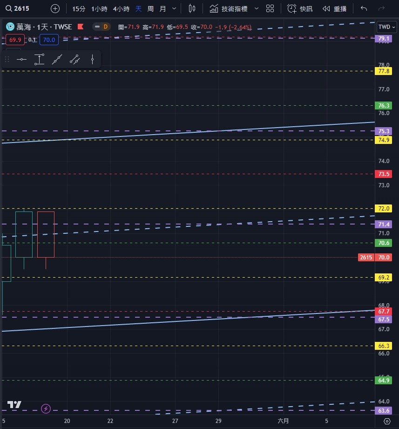
Task: Select the vertical line drawing tool
Action: [93, 59]
